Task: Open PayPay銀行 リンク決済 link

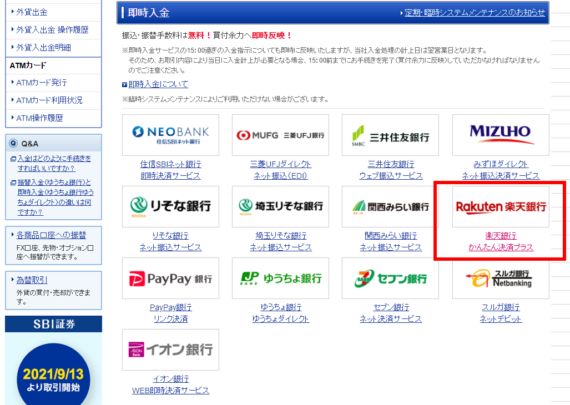Action: (170, 313)
